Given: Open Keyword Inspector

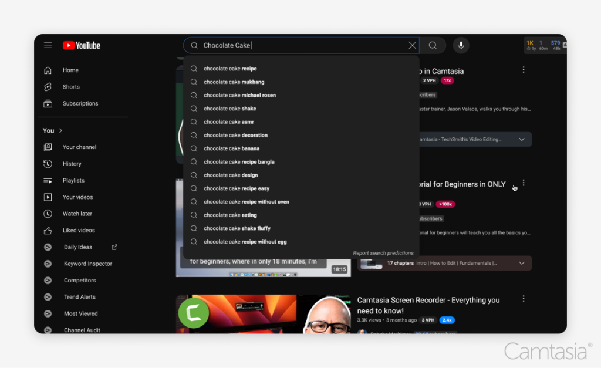Looking at the screenshot, I should (88, 264).
